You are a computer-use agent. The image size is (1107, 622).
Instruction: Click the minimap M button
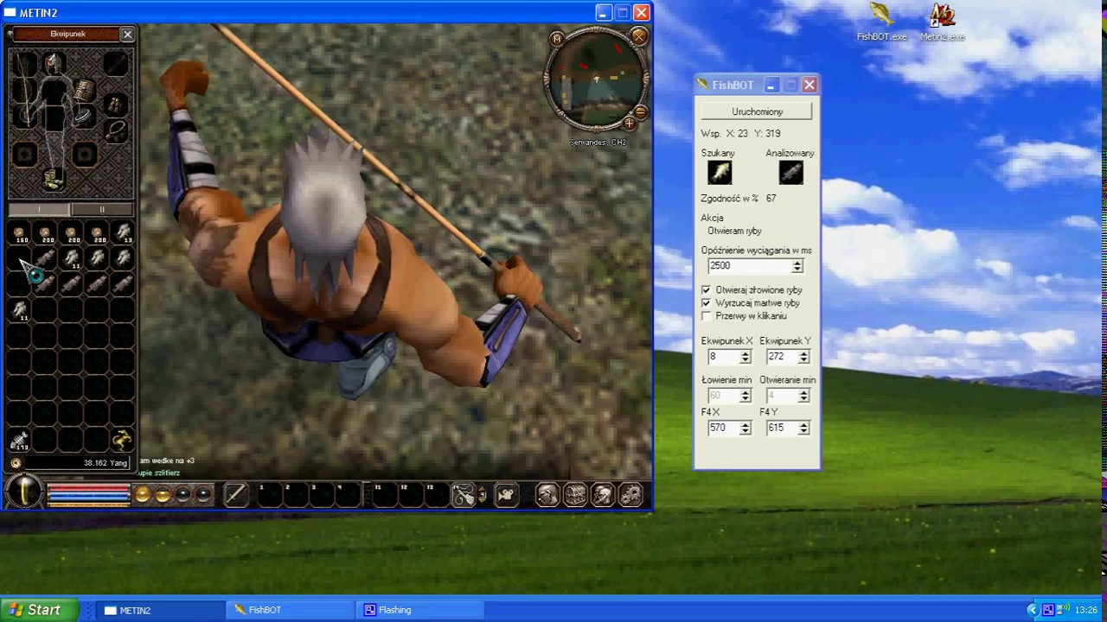click(557, 38)
